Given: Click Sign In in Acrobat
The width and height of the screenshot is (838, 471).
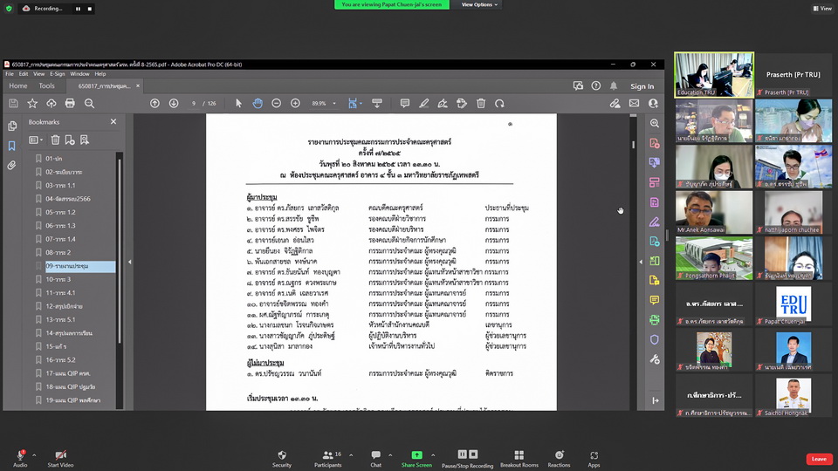Looking at the screenshot, I should tap(642, 86).
